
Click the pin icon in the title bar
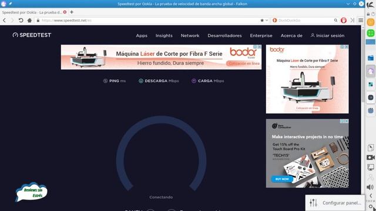(11, 4)
